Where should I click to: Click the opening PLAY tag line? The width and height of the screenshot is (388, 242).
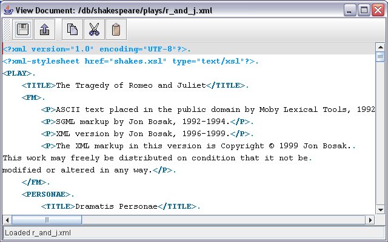[19, 73]
